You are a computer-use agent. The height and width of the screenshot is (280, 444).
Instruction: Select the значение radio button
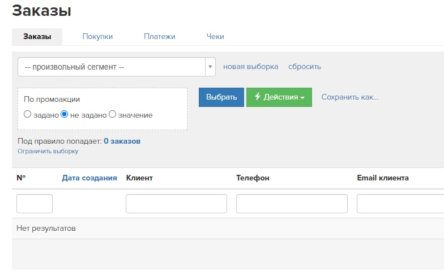(112, 114)
